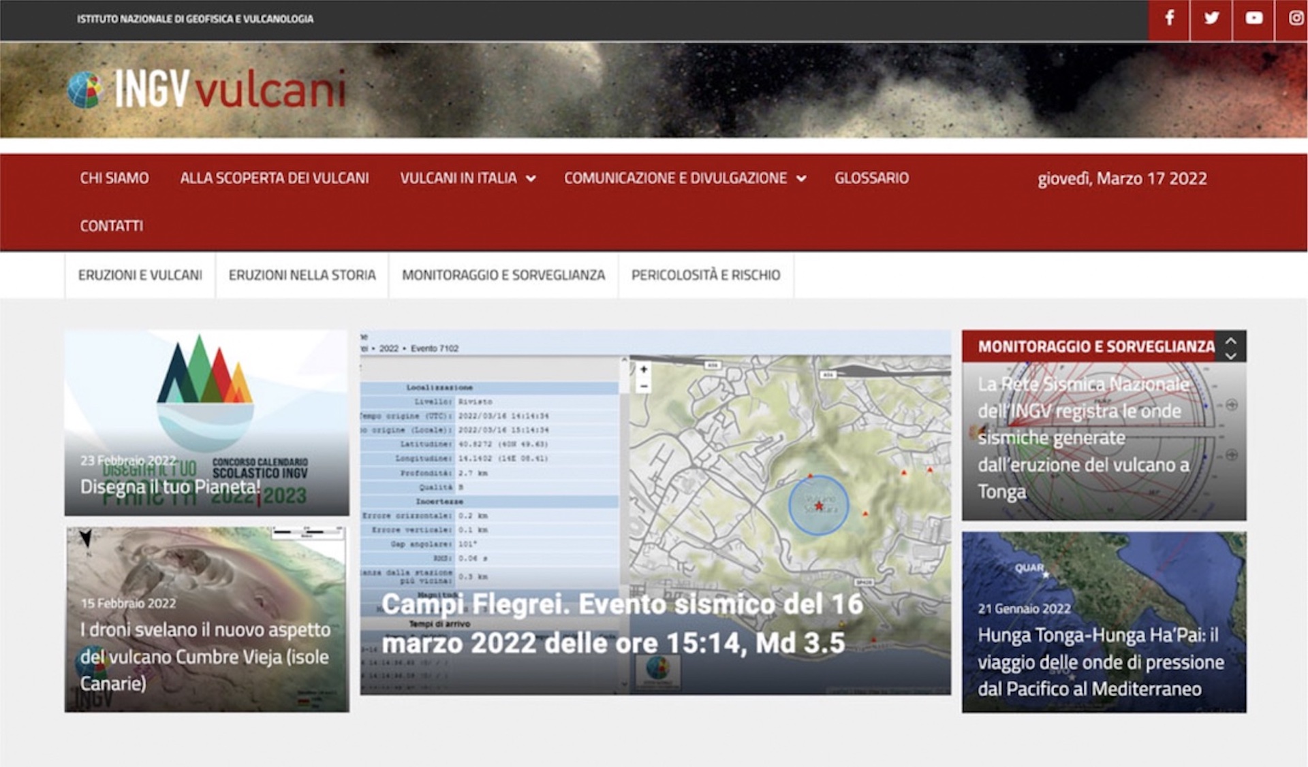1308x767 pixels.
Task: Click the north arrow on Cumbre Vieja map
Action: coord(86,539)
